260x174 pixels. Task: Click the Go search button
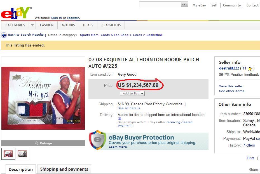click(x=184, y=4)
